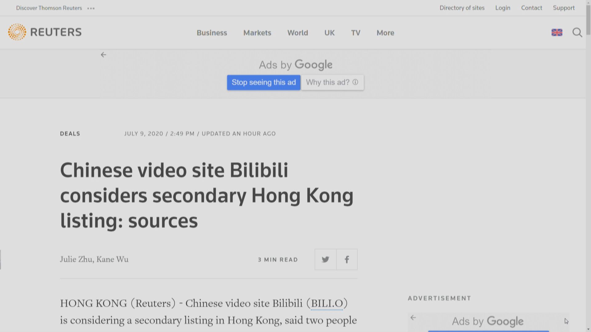Open the More navigation menu
This screenshot has width=591, height=332.
click(385, 33)
